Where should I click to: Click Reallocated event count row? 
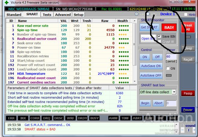point(69,78)
